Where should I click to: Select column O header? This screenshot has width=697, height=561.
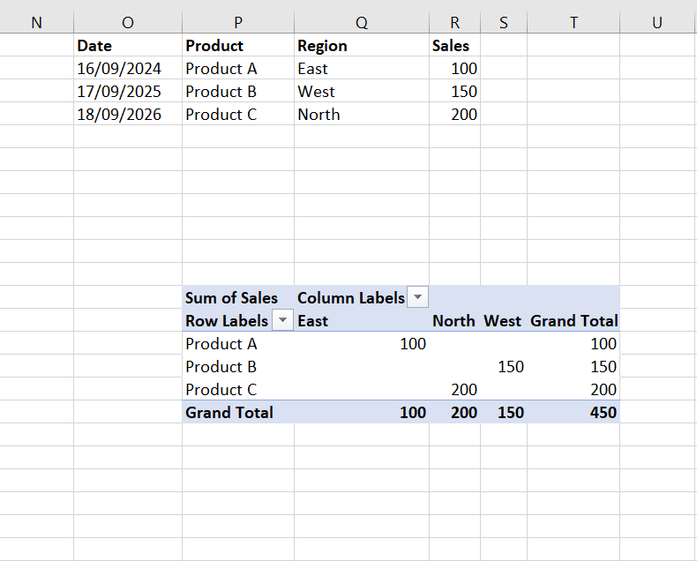tap(128, 23)
